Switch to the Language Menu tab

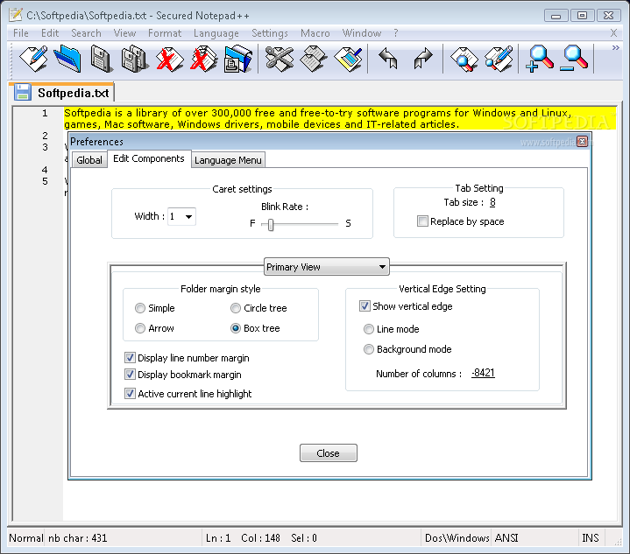[228, 160]
